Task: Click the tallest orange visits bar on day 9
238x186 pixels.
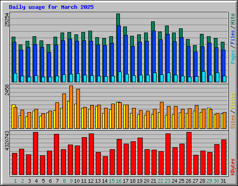Action: [71, 107]
